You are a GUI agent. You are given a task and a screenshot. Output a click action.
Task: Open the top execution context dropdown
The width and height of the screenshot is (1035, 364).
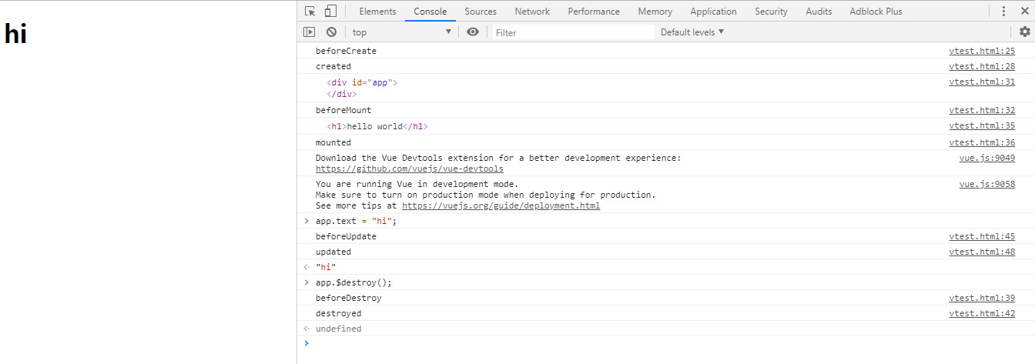(402, 32)
